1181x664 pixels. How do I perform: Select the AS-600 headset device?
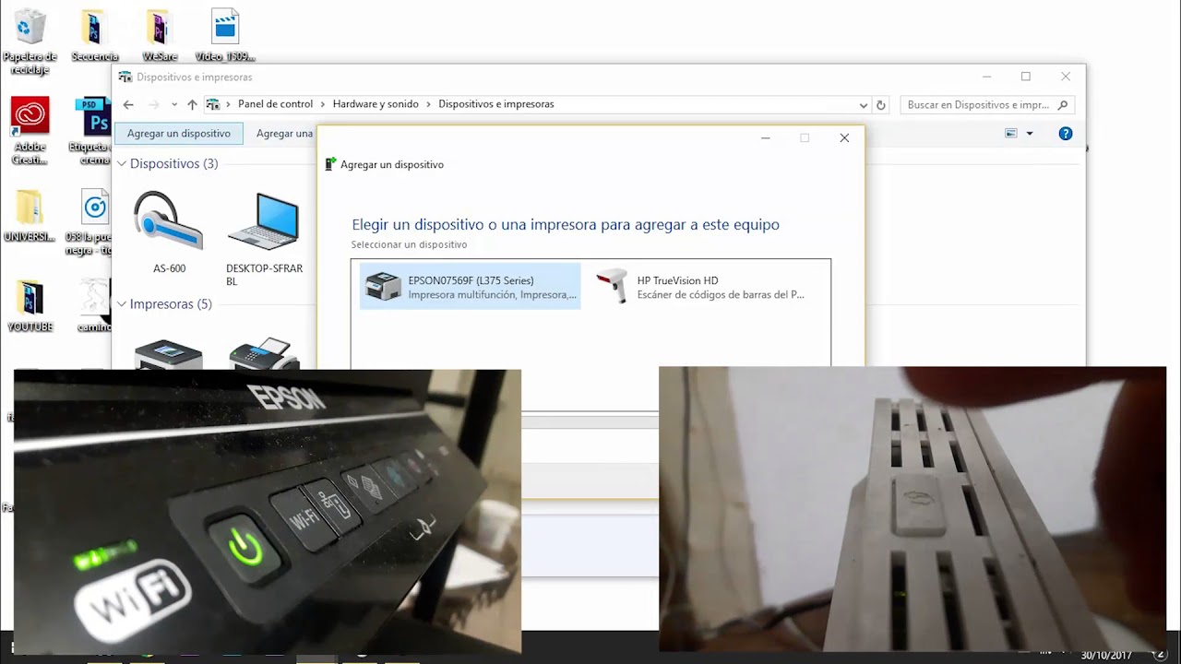point(169,231)
